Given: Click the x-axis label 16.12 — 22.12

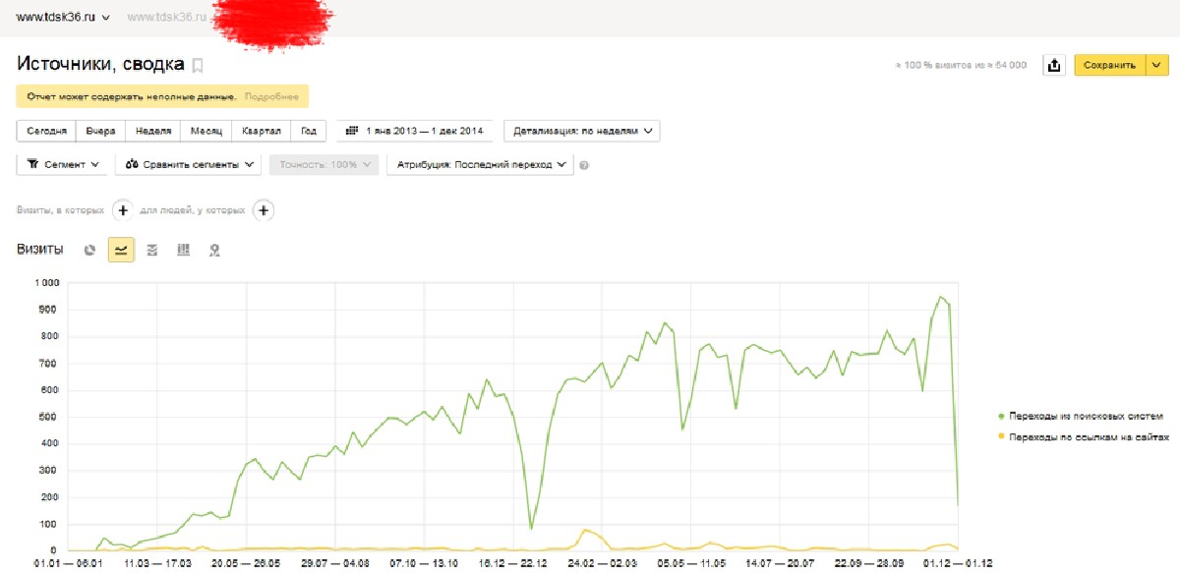Looking at the screenshot, I should [x=514, y=563].
